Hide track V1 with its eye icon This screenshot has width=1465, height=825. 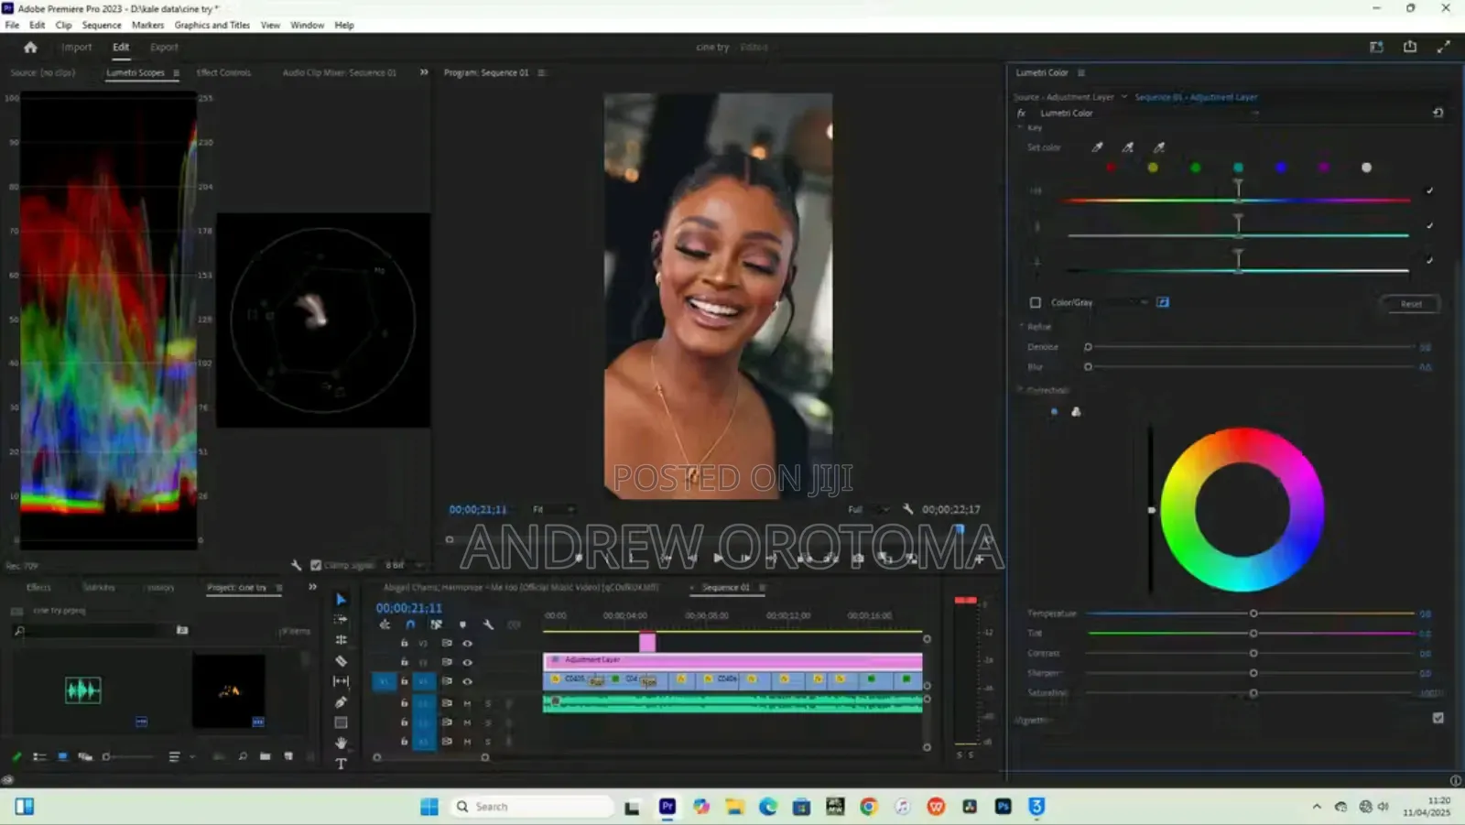(467, 681)
